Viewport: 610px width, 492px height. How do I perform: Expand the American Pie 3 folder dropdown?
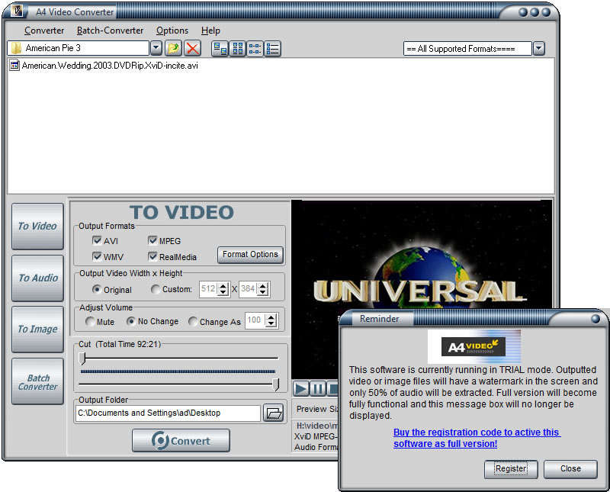(156, 48)
